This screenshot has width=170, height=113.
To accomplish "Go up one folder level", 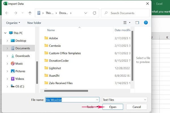I will coord(30,13).
